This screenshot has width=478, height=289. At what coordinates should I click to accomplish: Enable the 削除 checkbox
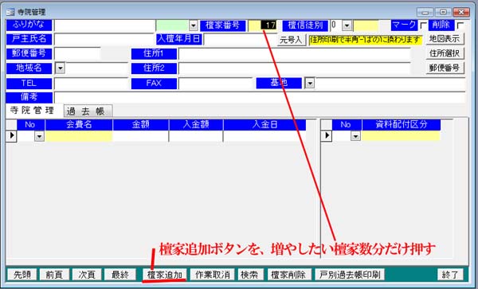pos(460,25)
